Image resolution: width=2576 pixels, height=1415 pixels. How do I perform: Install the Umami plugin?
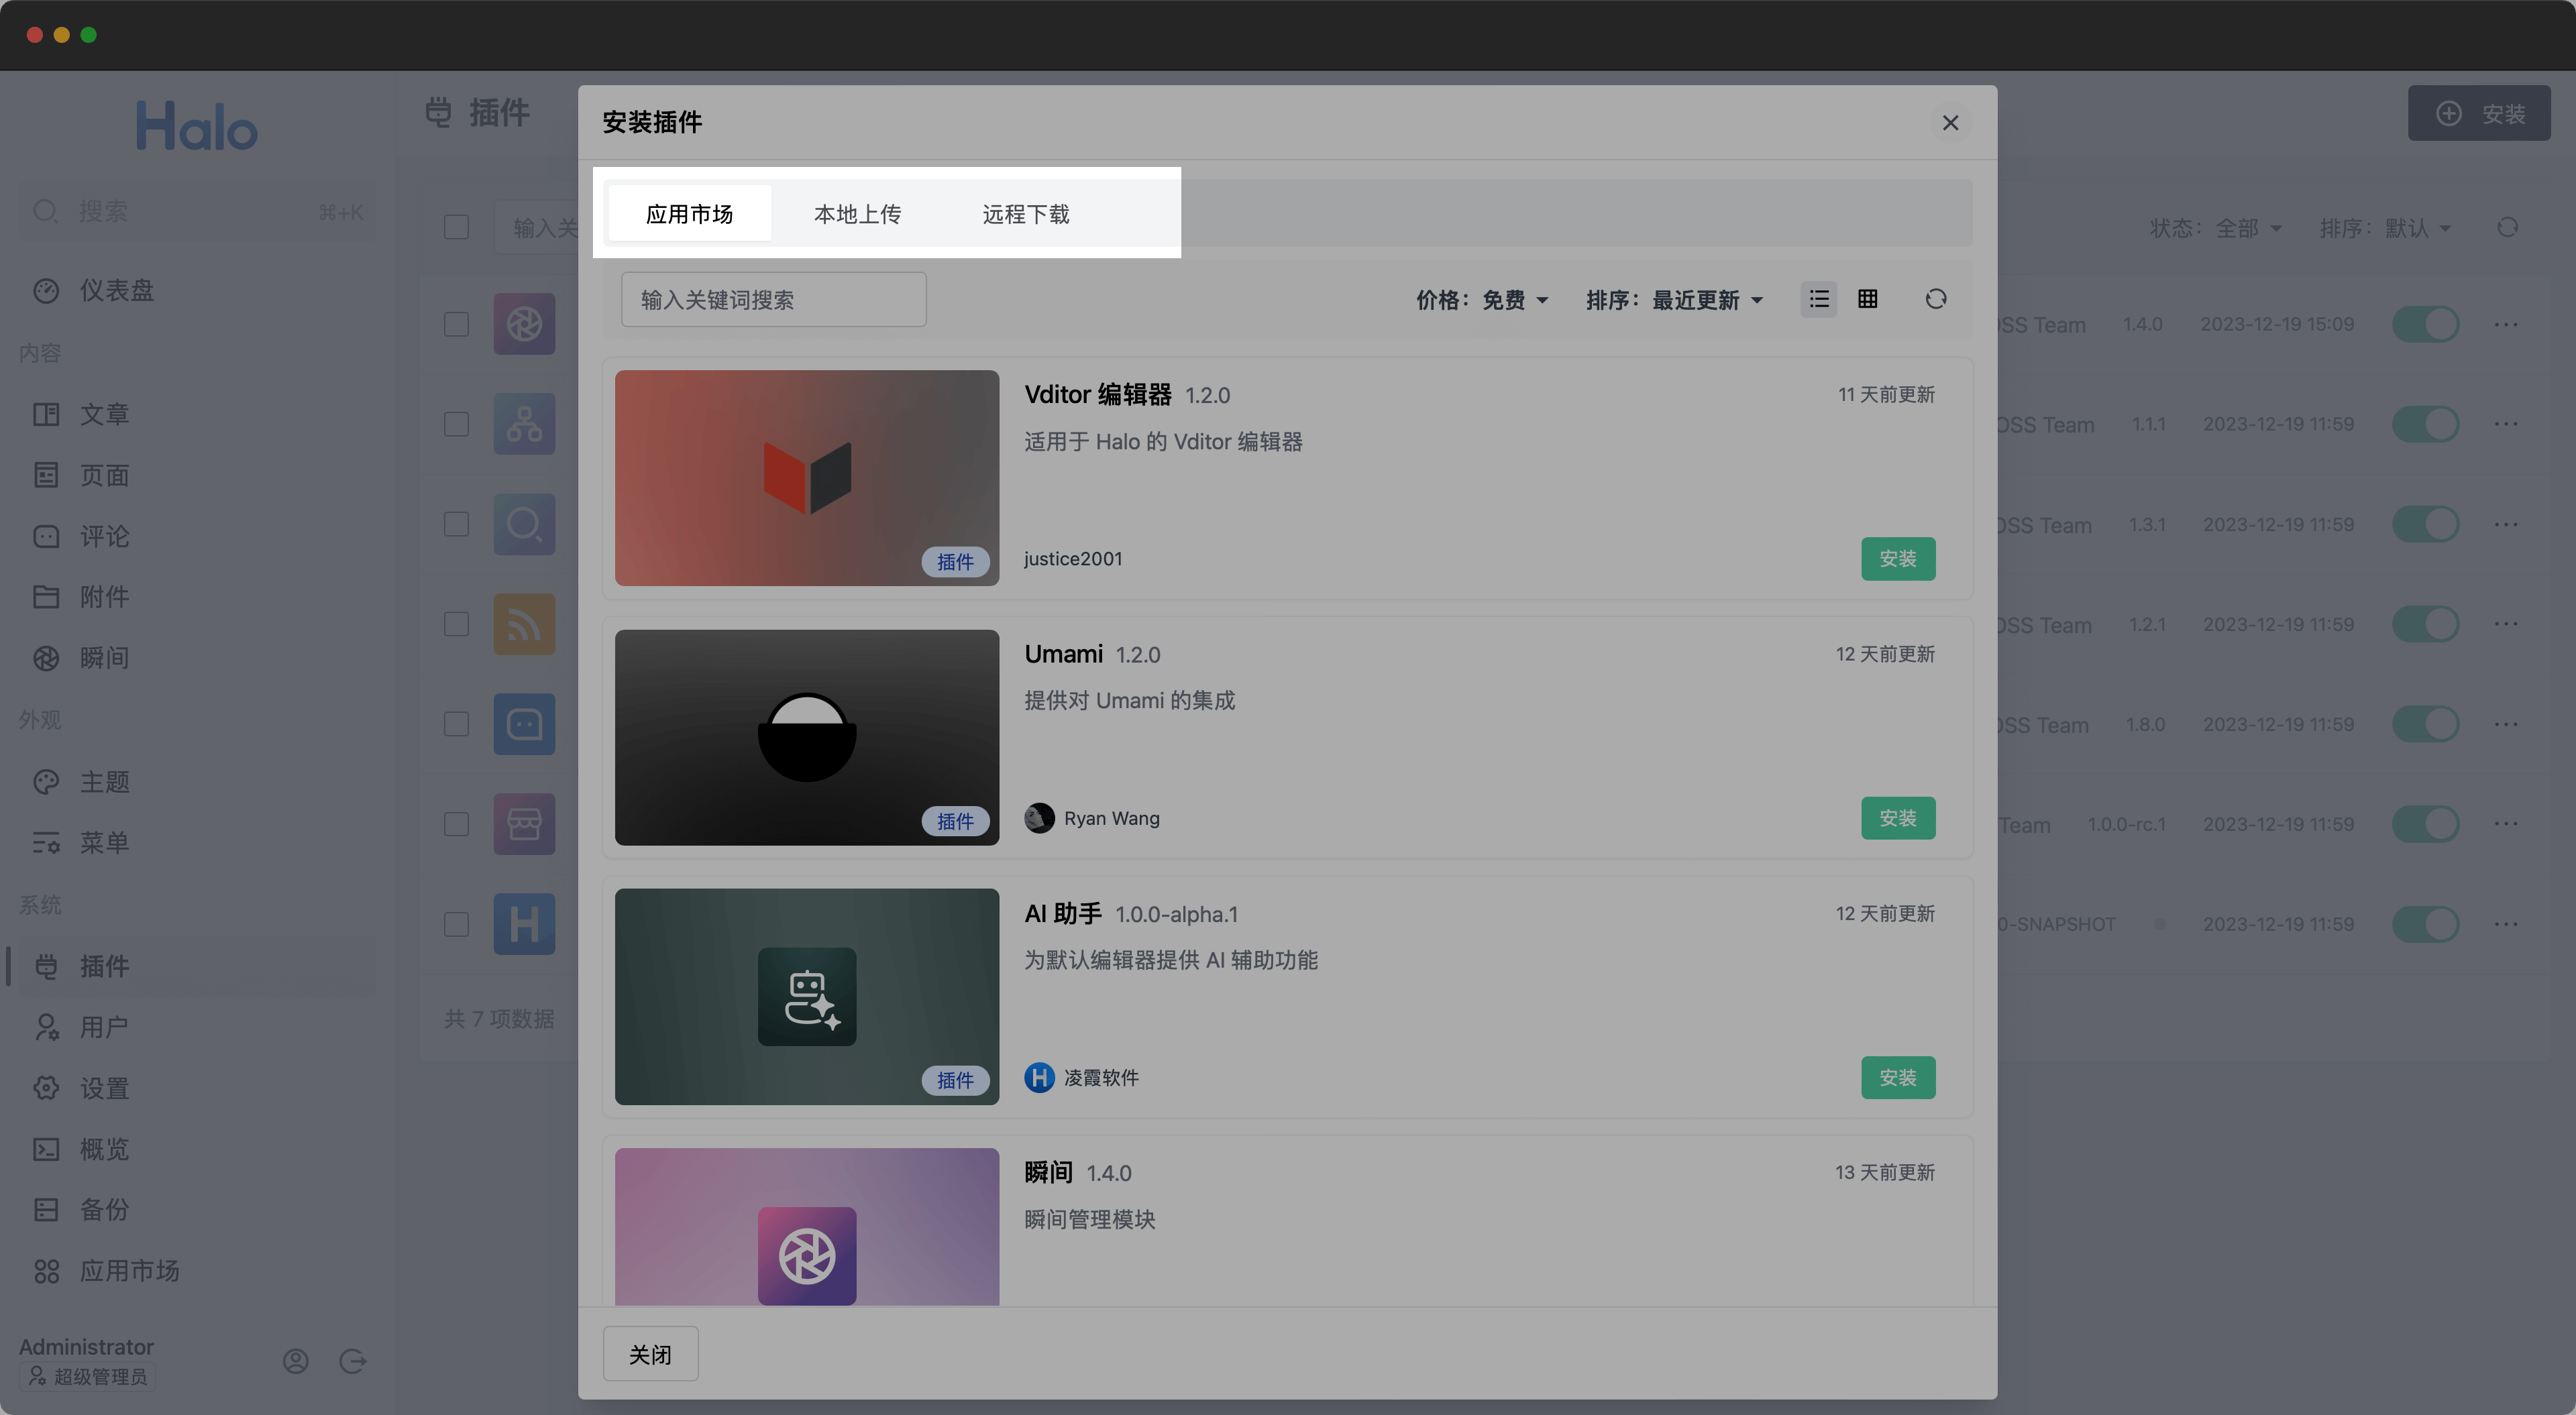point(1898,817)
